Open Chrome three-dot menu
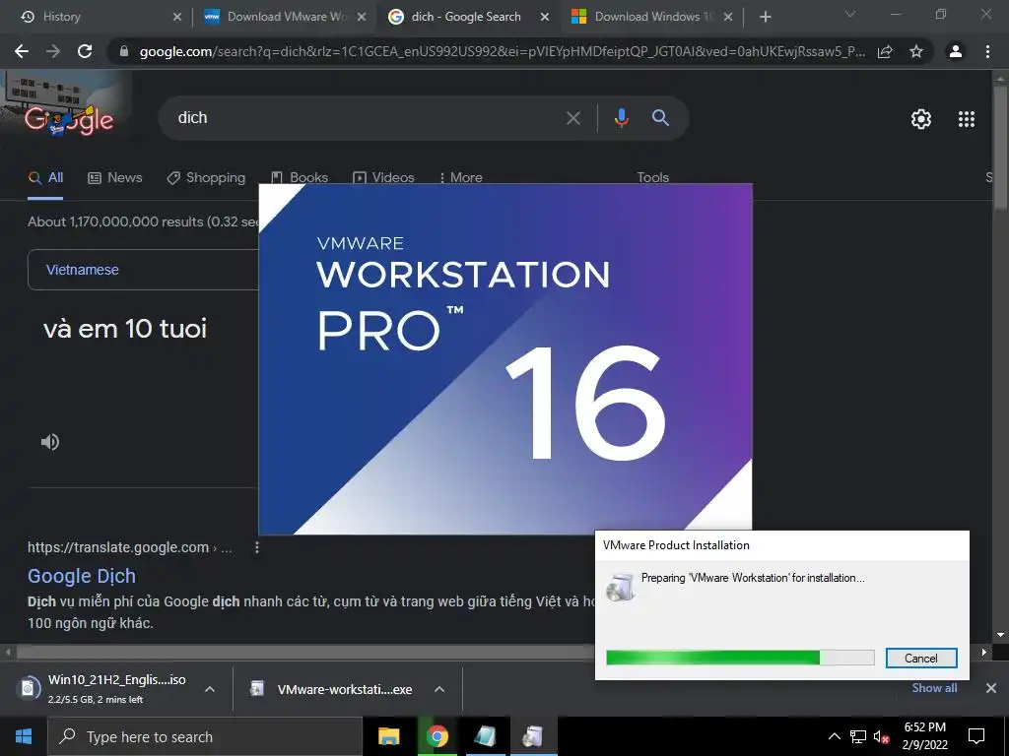Viewport: 1009px width, 756px height. tap(987, 51)
